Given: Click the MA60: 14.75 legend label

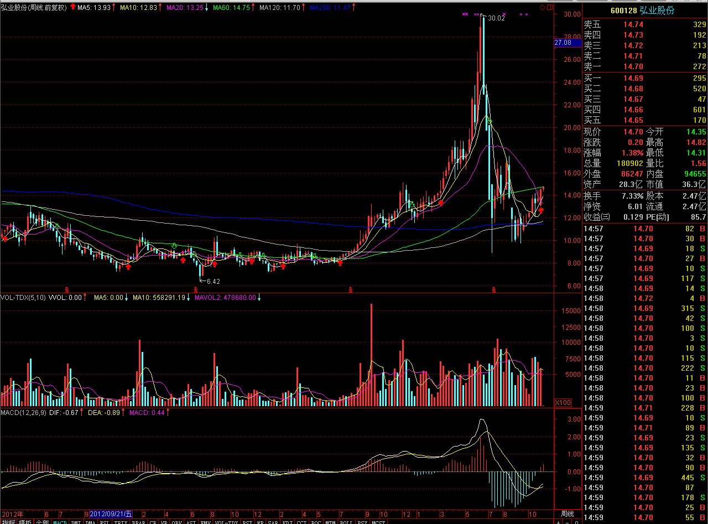Looking at the screenshot, I should point(231,8).
